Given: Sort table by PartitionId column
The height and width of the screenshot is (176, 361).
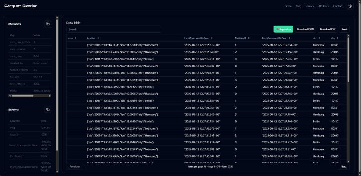Looking at the screenshot, I should pyautogui.click(x=249, y=38).
